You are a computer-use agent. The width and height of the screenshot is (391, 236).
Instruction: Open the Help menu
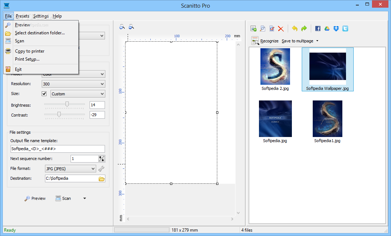pyautogui.click(x=57, y=16)
